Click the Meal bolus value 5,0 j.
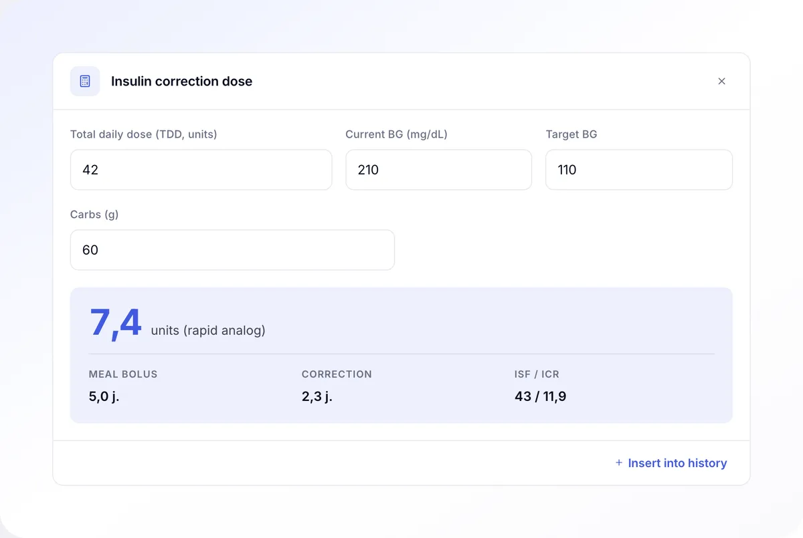This screenshot has height=538, width=803. point(104,396)
